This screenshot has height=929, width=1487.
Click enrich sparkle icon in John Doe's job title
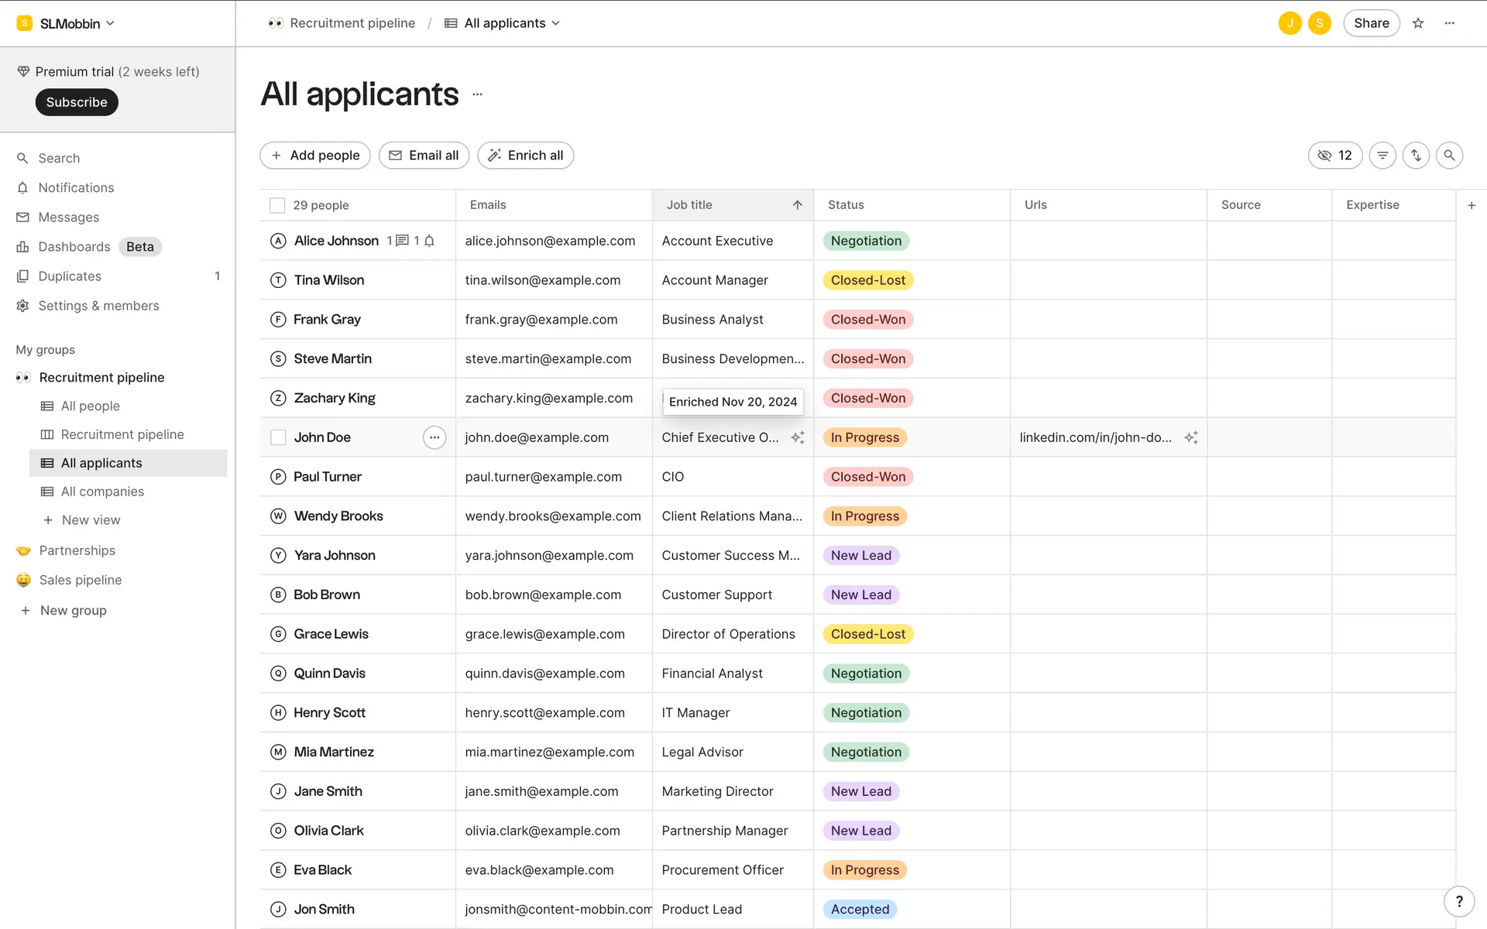point(797,437)
